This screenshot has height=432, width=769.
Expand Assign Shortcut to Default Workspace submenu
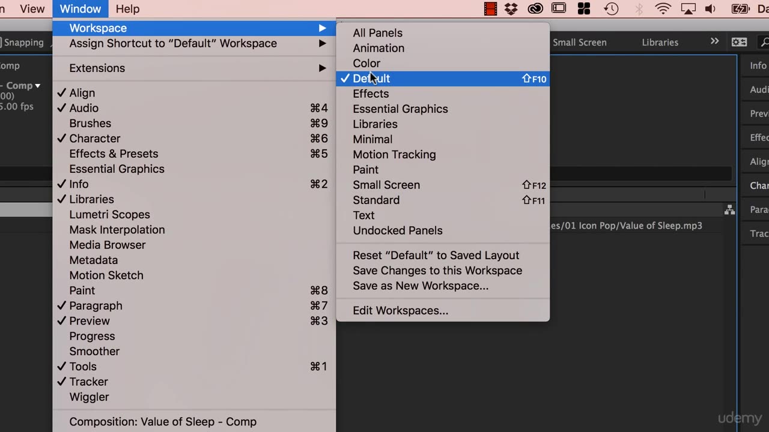click(194, 43)
